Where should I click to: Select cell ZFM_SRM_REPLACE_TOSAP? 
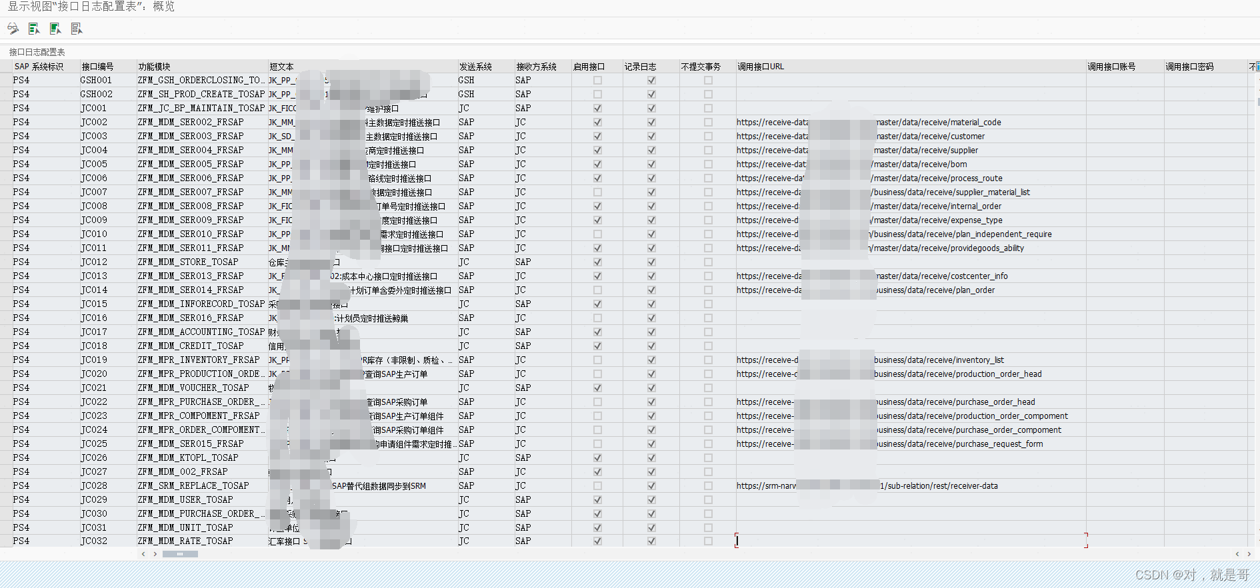point(201,485)
